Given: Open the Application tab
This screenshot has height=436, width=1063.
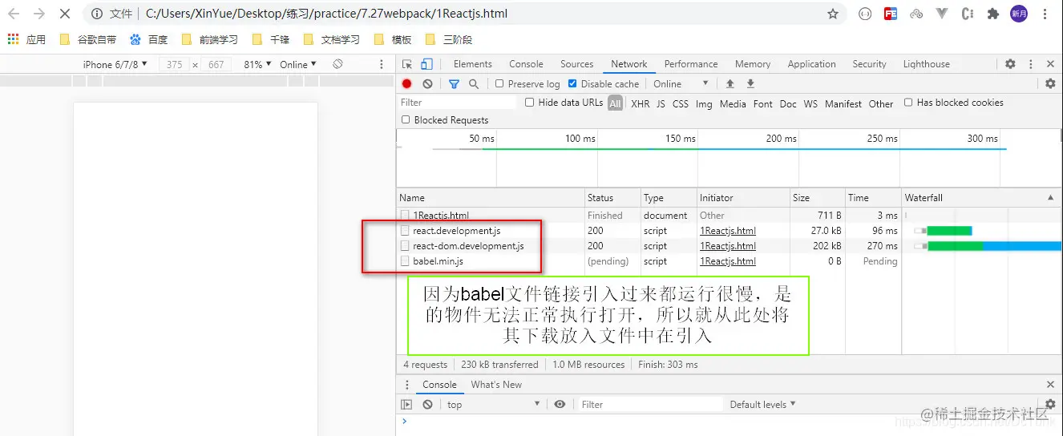Looking at the screenshot, I should (x=811, y=64).
